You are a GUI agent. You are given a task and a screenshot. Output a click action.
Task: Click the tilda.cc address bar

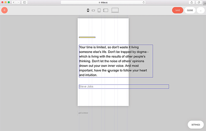[x=103, y=2]
